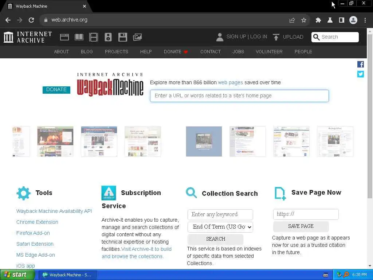Screen dimensions: 373x280
Task: Click the browser forward arrow
Action: pos(20,20)
